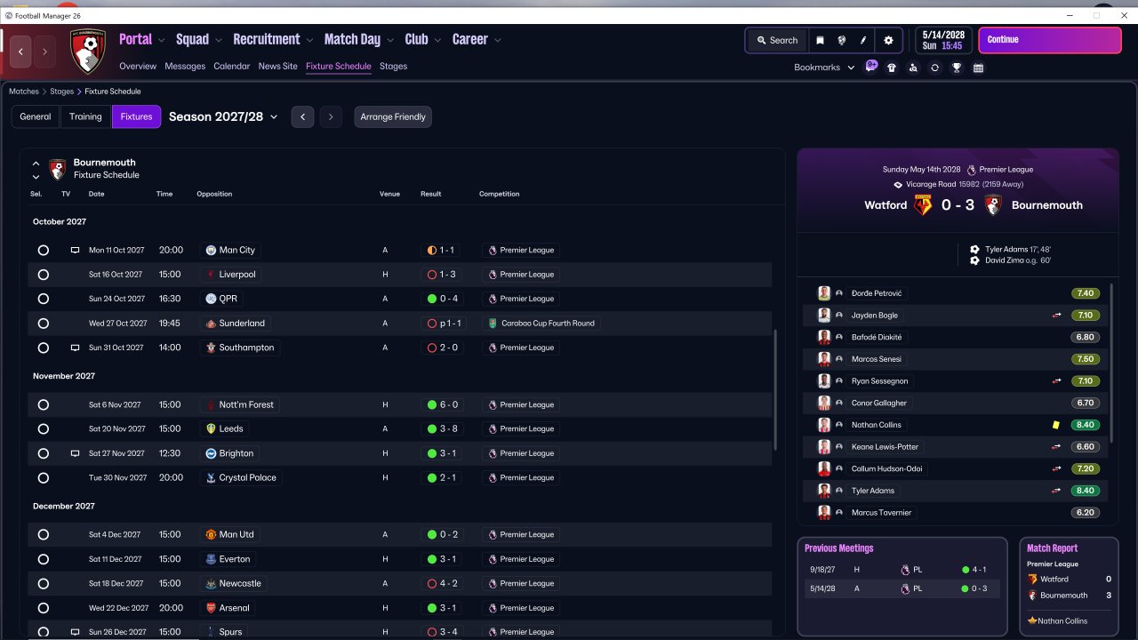Click the Man City badge in fixtures list

pyautogui.click(x=211, y=251)
